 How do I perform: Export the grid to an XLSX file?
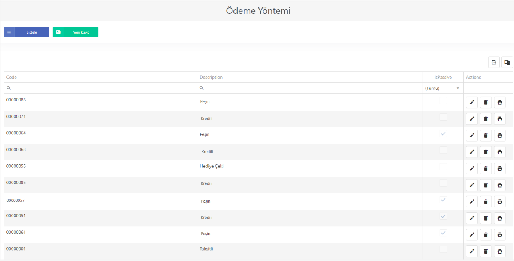click(x=494, y=62)
